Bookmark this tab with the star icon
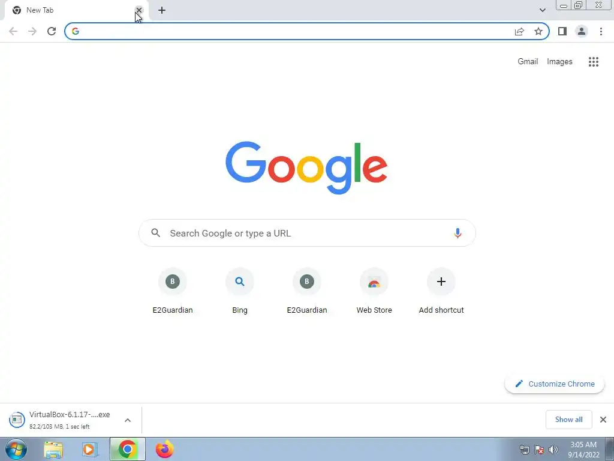 (538, 31)
